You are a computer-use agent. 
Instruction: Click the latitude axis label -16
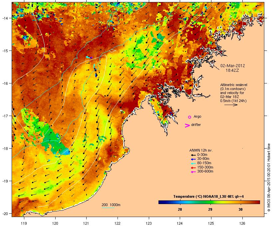5,83
